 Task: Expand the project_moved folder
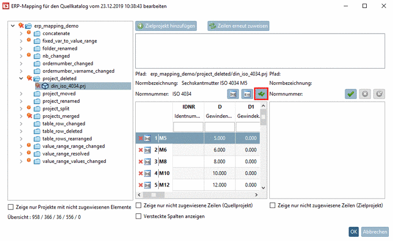point(21,94)
